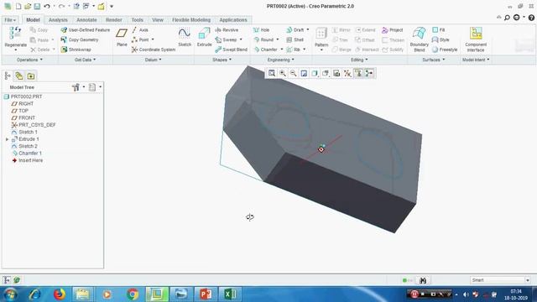Switch to the View tab
537x302 pixels.
(x=158, y=20)
